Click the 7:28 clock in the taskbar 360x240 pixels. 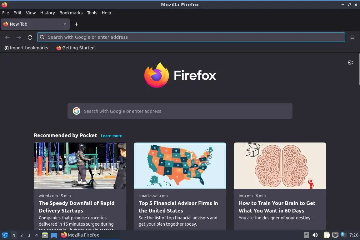(x=354, y=235)
